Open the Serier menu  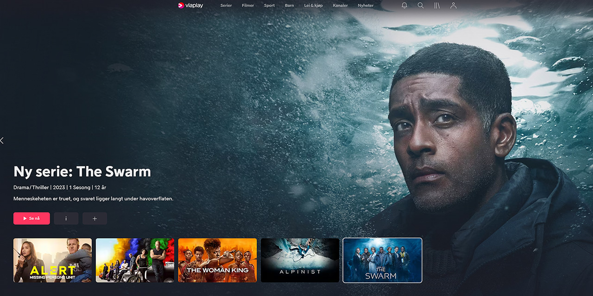[x=226, y=6]
